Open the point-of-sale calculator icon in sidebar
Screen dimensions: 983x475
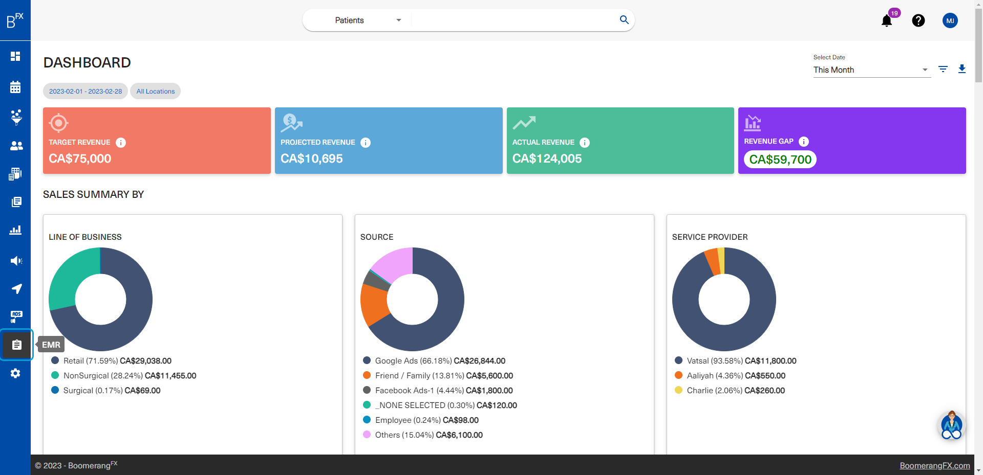(x=15, y=174)
